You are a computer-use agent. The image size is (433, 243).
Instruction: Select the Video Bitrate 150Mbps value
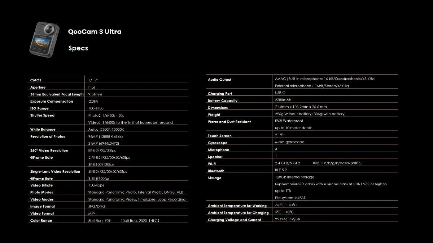[x=96, y=185]
